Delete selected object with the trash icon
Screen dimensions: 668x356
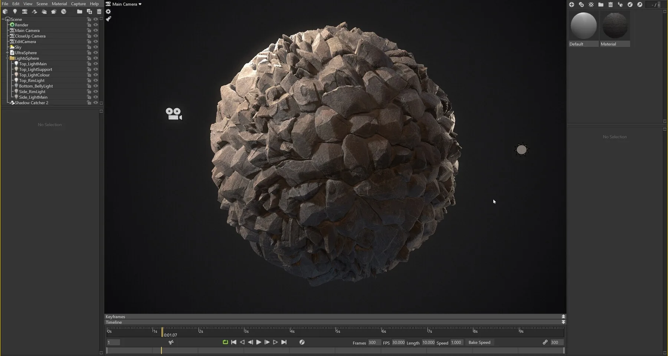(99, 11)
